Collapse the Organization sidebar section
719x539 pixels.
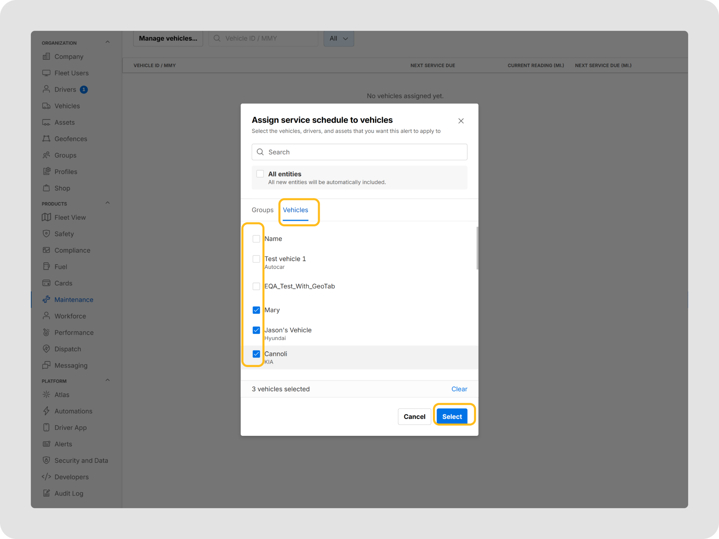[x=108, y=42]
